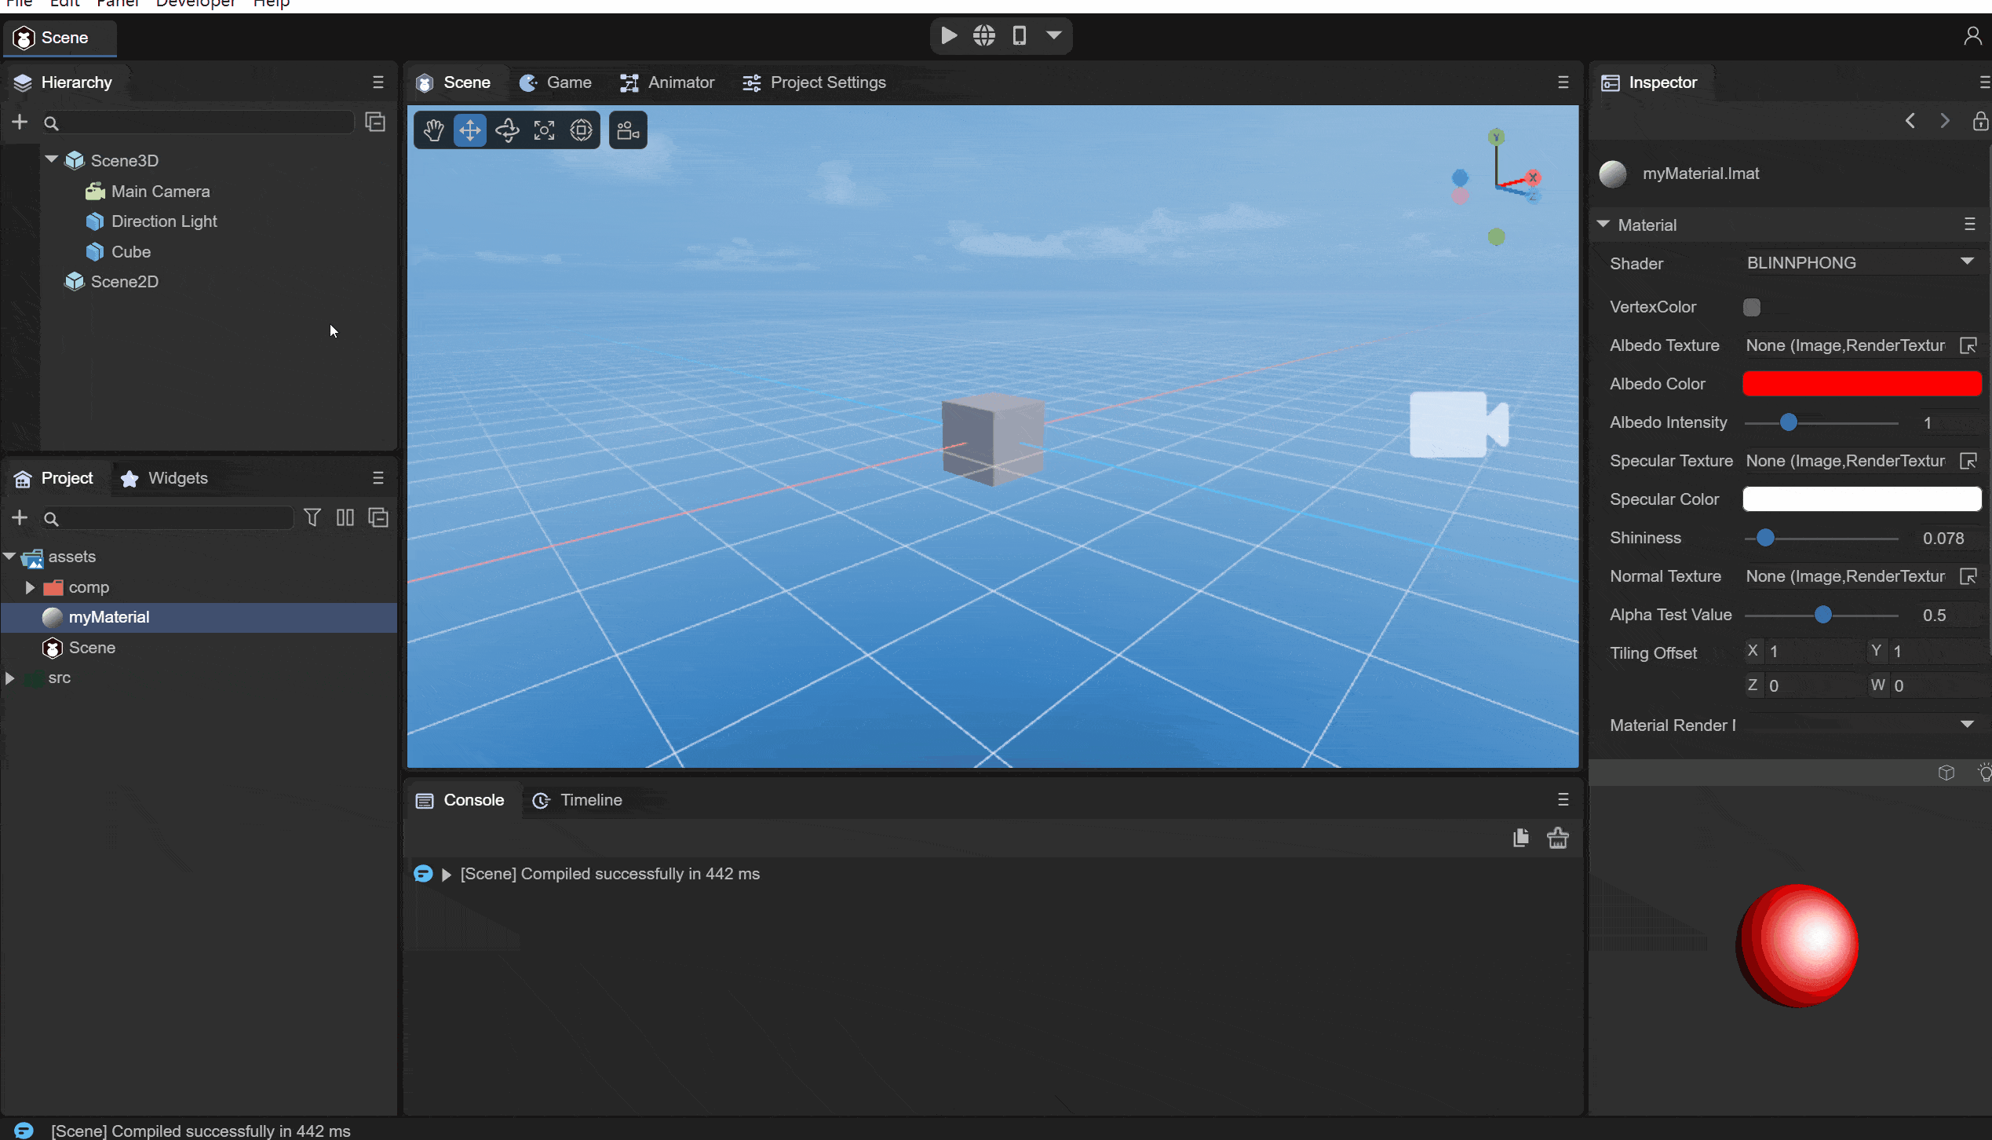
Task: Click the scene camera settings icon
Action: (x=628, y=130)
